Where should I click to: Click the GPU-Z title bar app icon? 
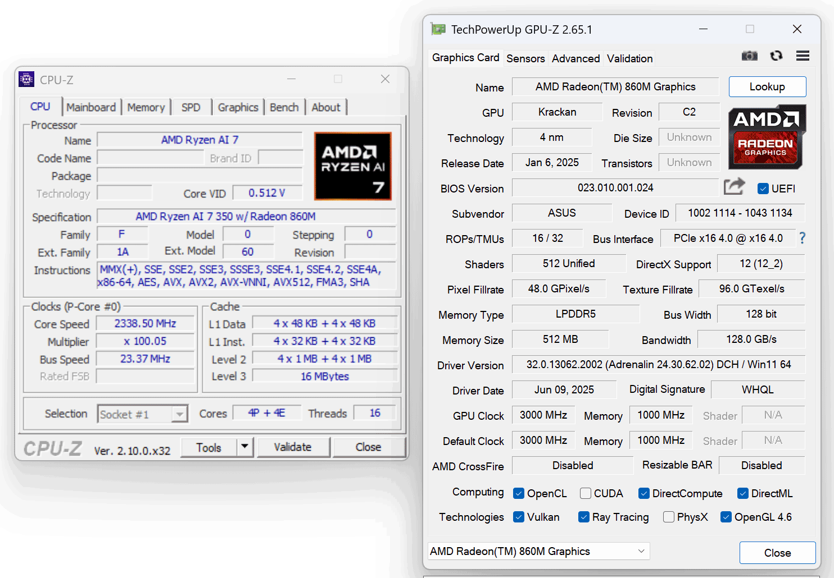438,29
